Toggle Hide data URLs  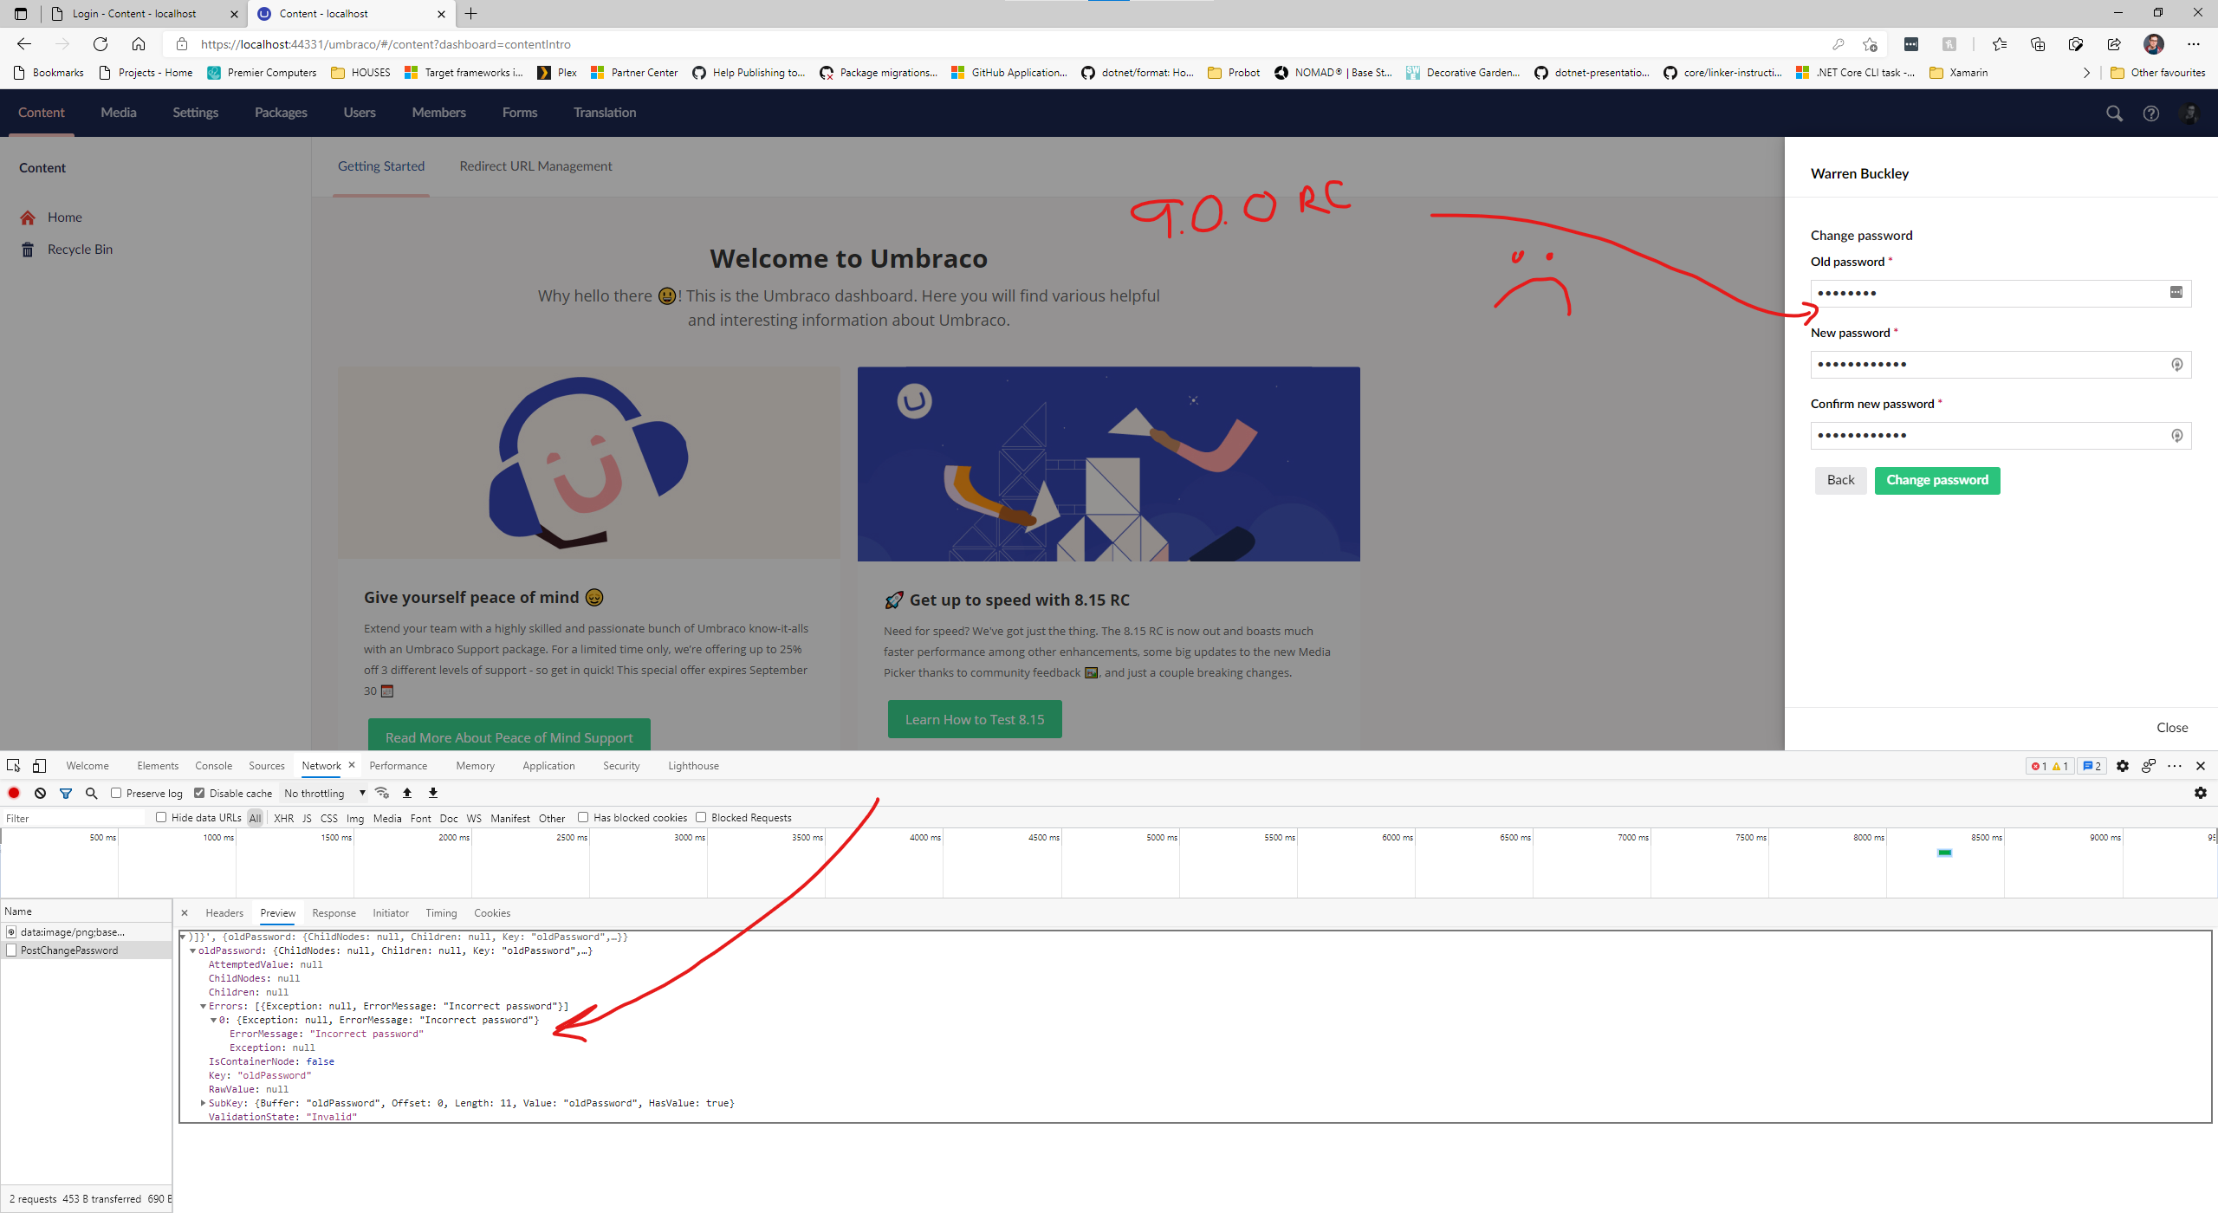162,816
